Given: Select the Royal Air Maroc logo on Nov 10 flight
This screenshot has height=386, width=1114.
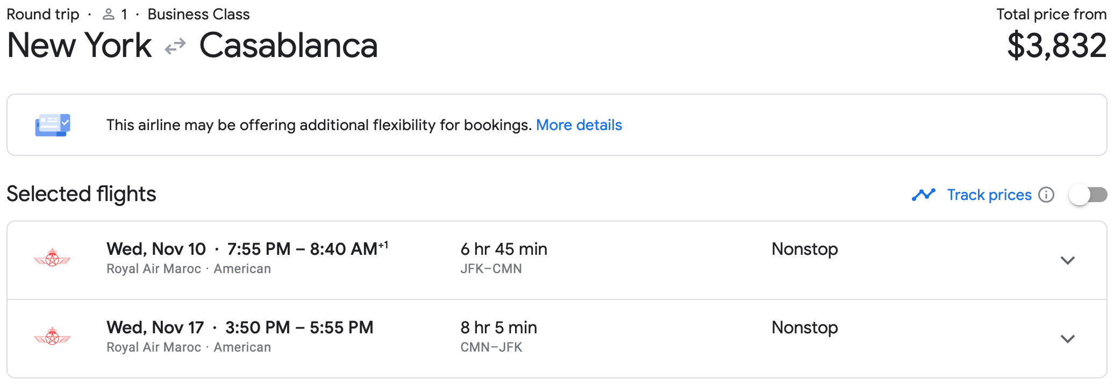Looking at the screenshot, I should pos(53,259).
